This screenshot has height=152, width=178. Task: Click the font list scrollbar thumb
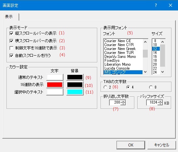click(145, 54)
